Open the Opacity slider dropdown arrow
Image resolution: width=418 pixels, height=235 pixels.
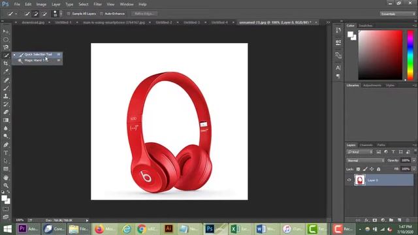point(413,161)
